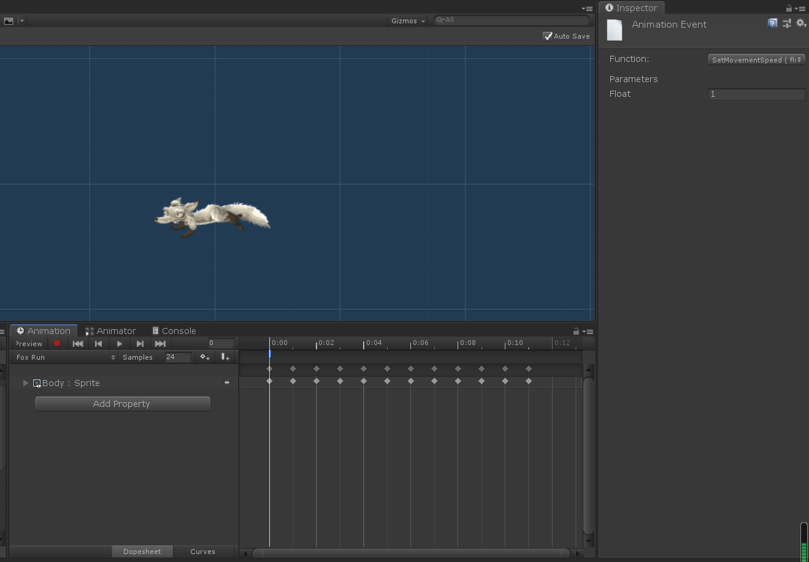Viewport: 809px width, 562px height.
Task: Click the Samples value field
Action: (x=178, y=357)
